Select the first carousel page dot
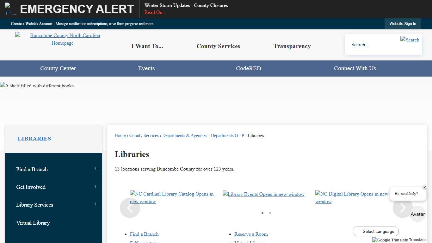Image resolution: width=432 pixels, height=243 pixels. (x=262, y=213)
